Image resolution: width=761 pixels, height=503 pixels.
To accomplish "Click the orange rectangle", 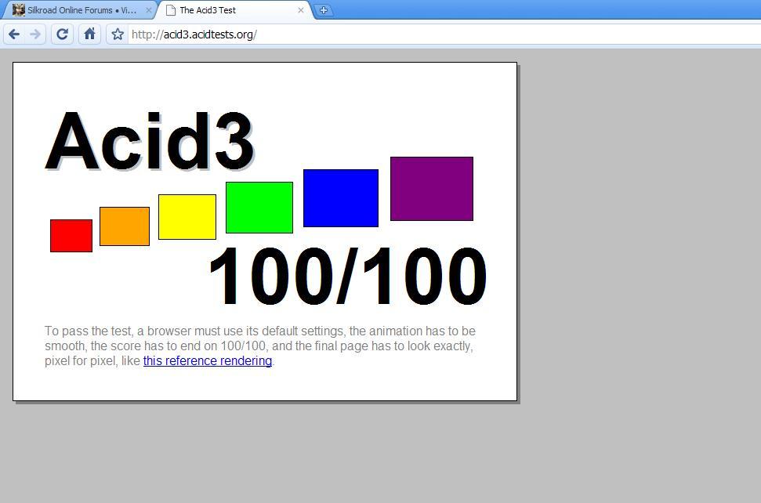I will [x=124, y=225].
